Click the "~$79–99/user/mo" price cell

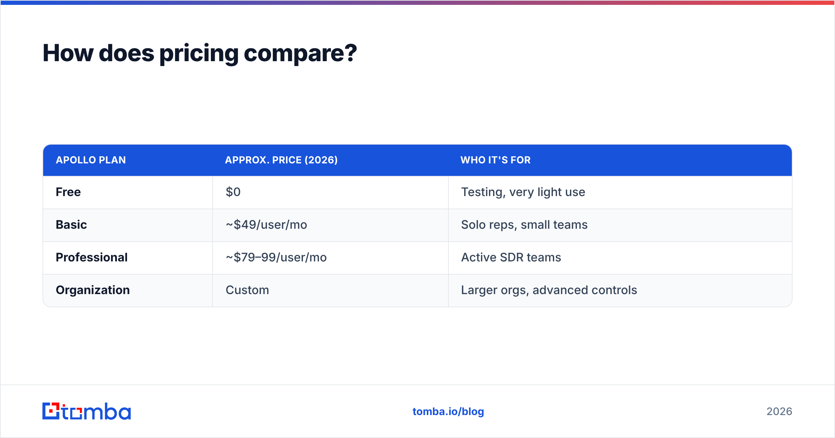pyautogui.click(x=331, y=258)
